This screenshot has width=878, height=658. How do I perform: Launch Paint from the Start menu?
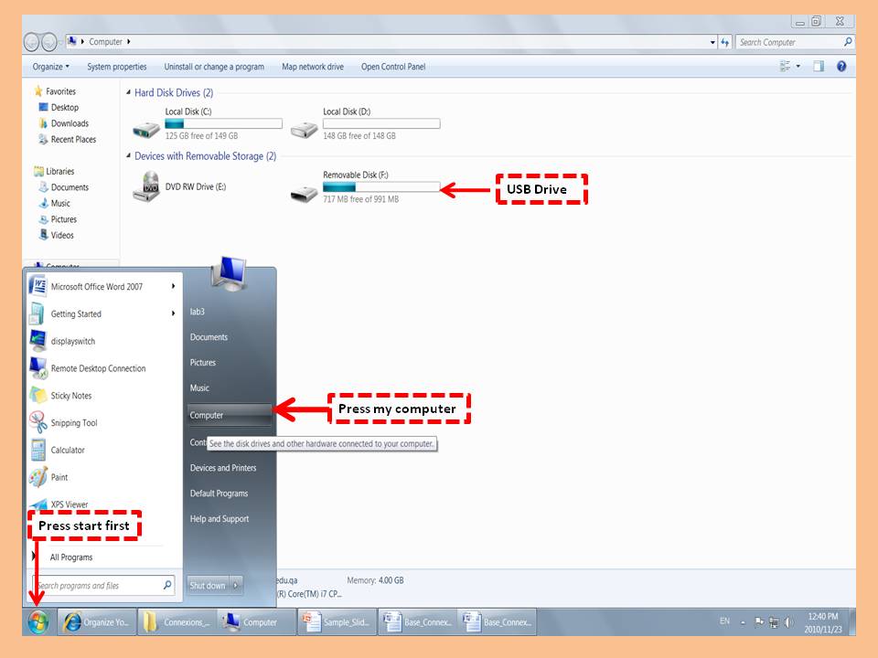tap(59, 477)
